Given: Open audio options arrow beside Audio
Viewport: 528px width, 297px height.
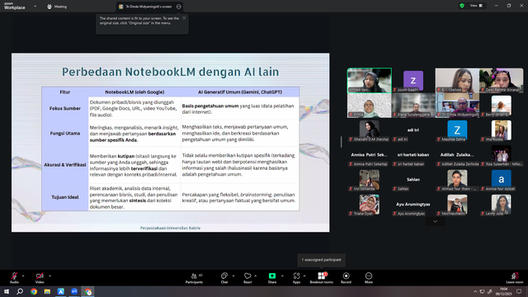Looking at the screenshot, I should [23, 276].
